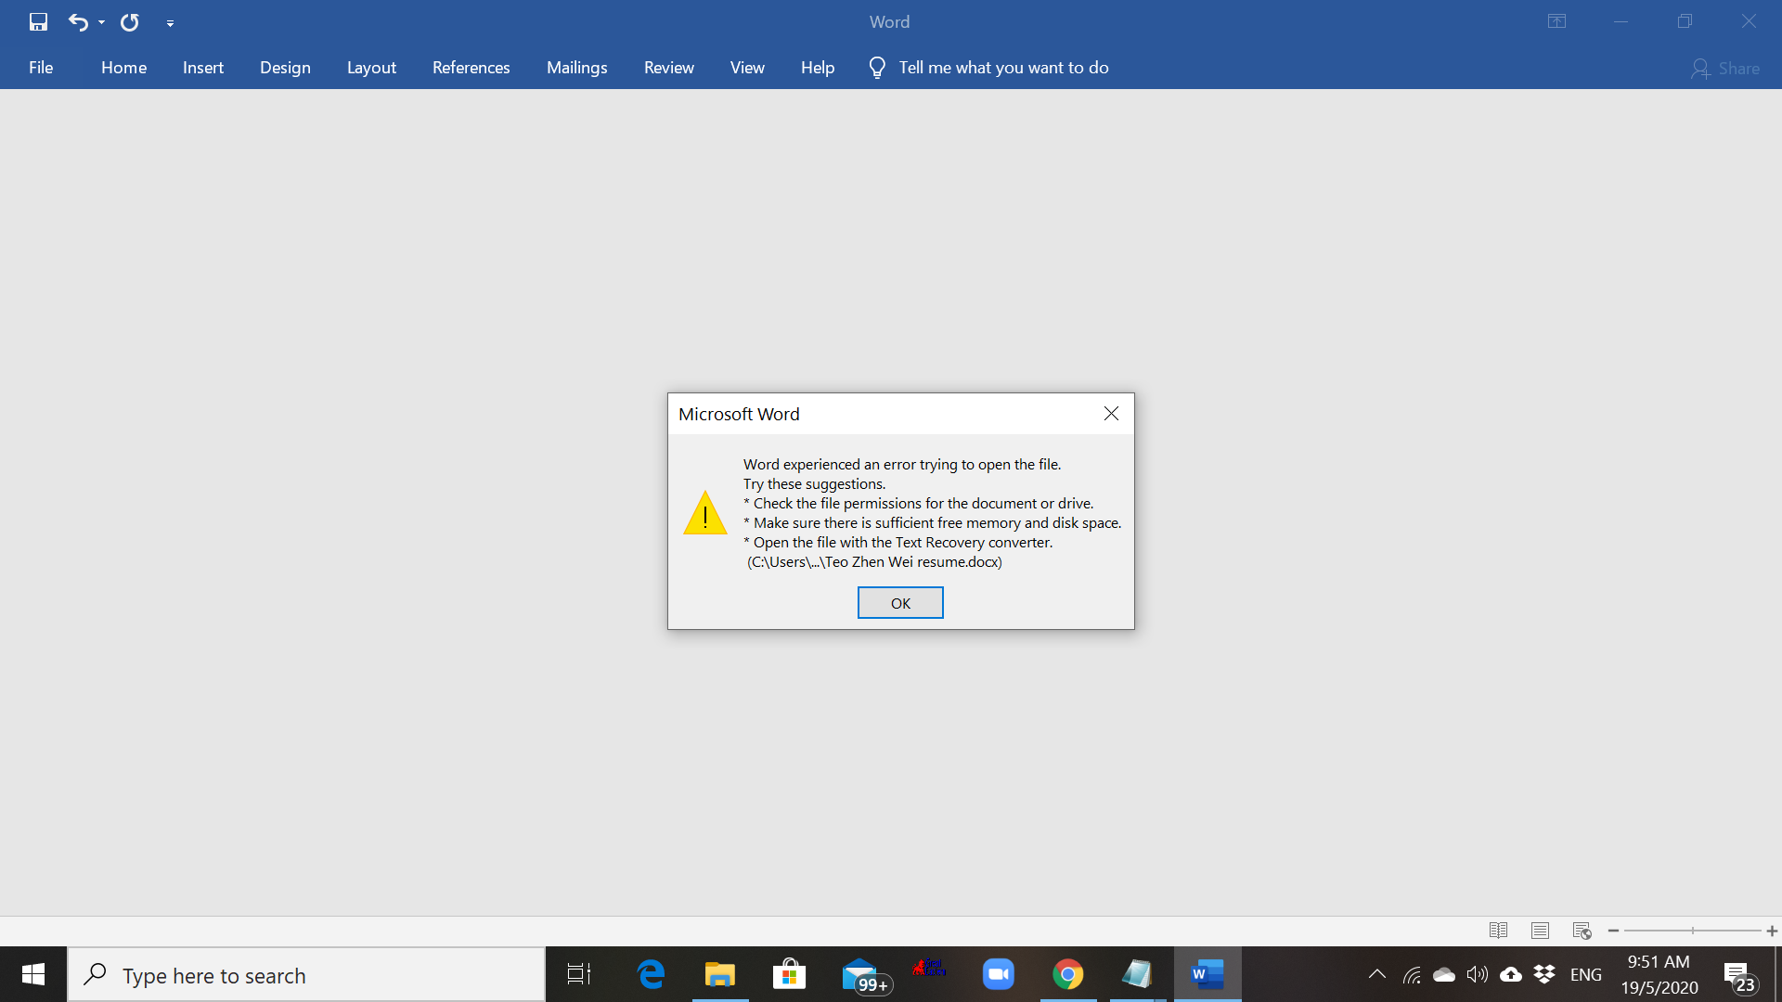Click OK to dismiss the error dialog
This screenshot has width=1782, height=1002.
coord(899,602)
